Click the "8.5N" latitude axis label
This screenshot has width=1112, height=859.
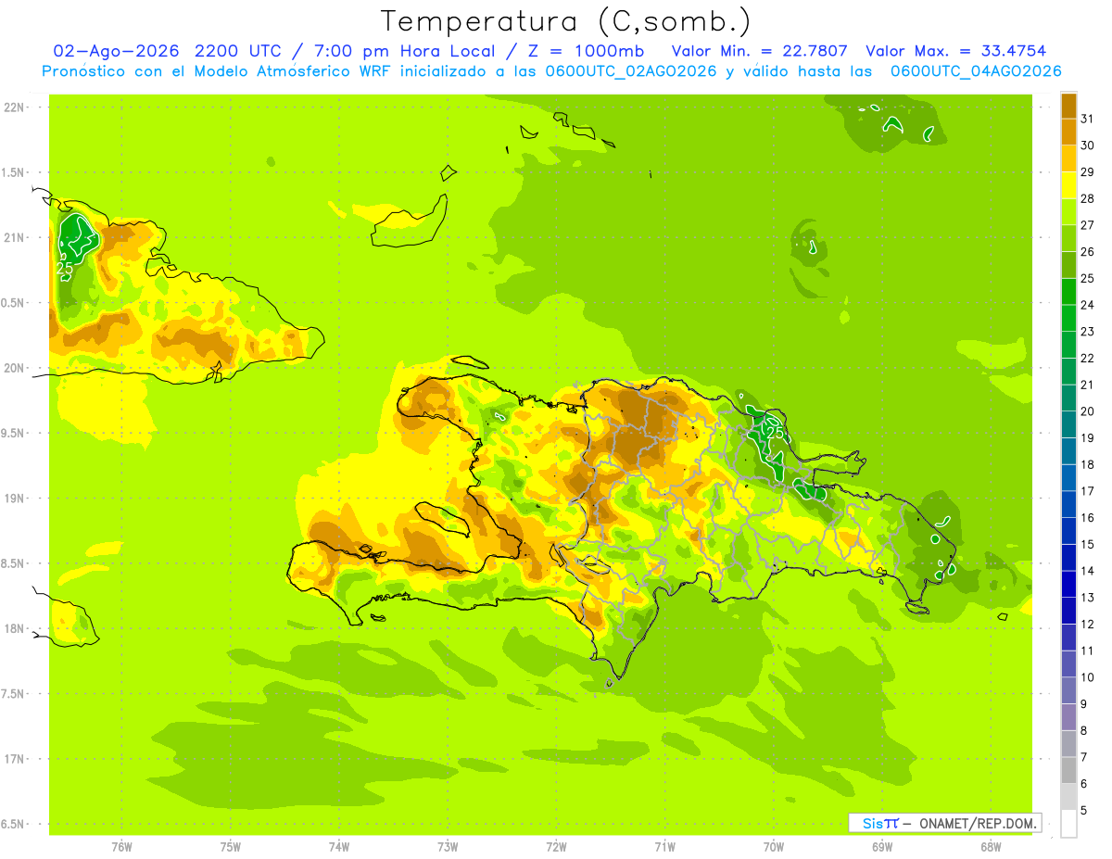14,563
